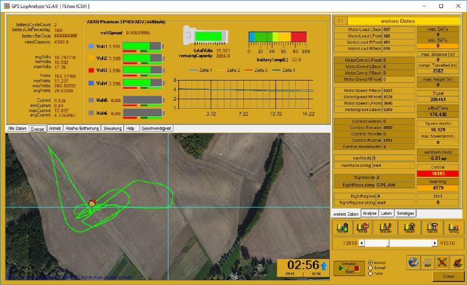Click the Tick# value 305451

[x=437, y=99]
